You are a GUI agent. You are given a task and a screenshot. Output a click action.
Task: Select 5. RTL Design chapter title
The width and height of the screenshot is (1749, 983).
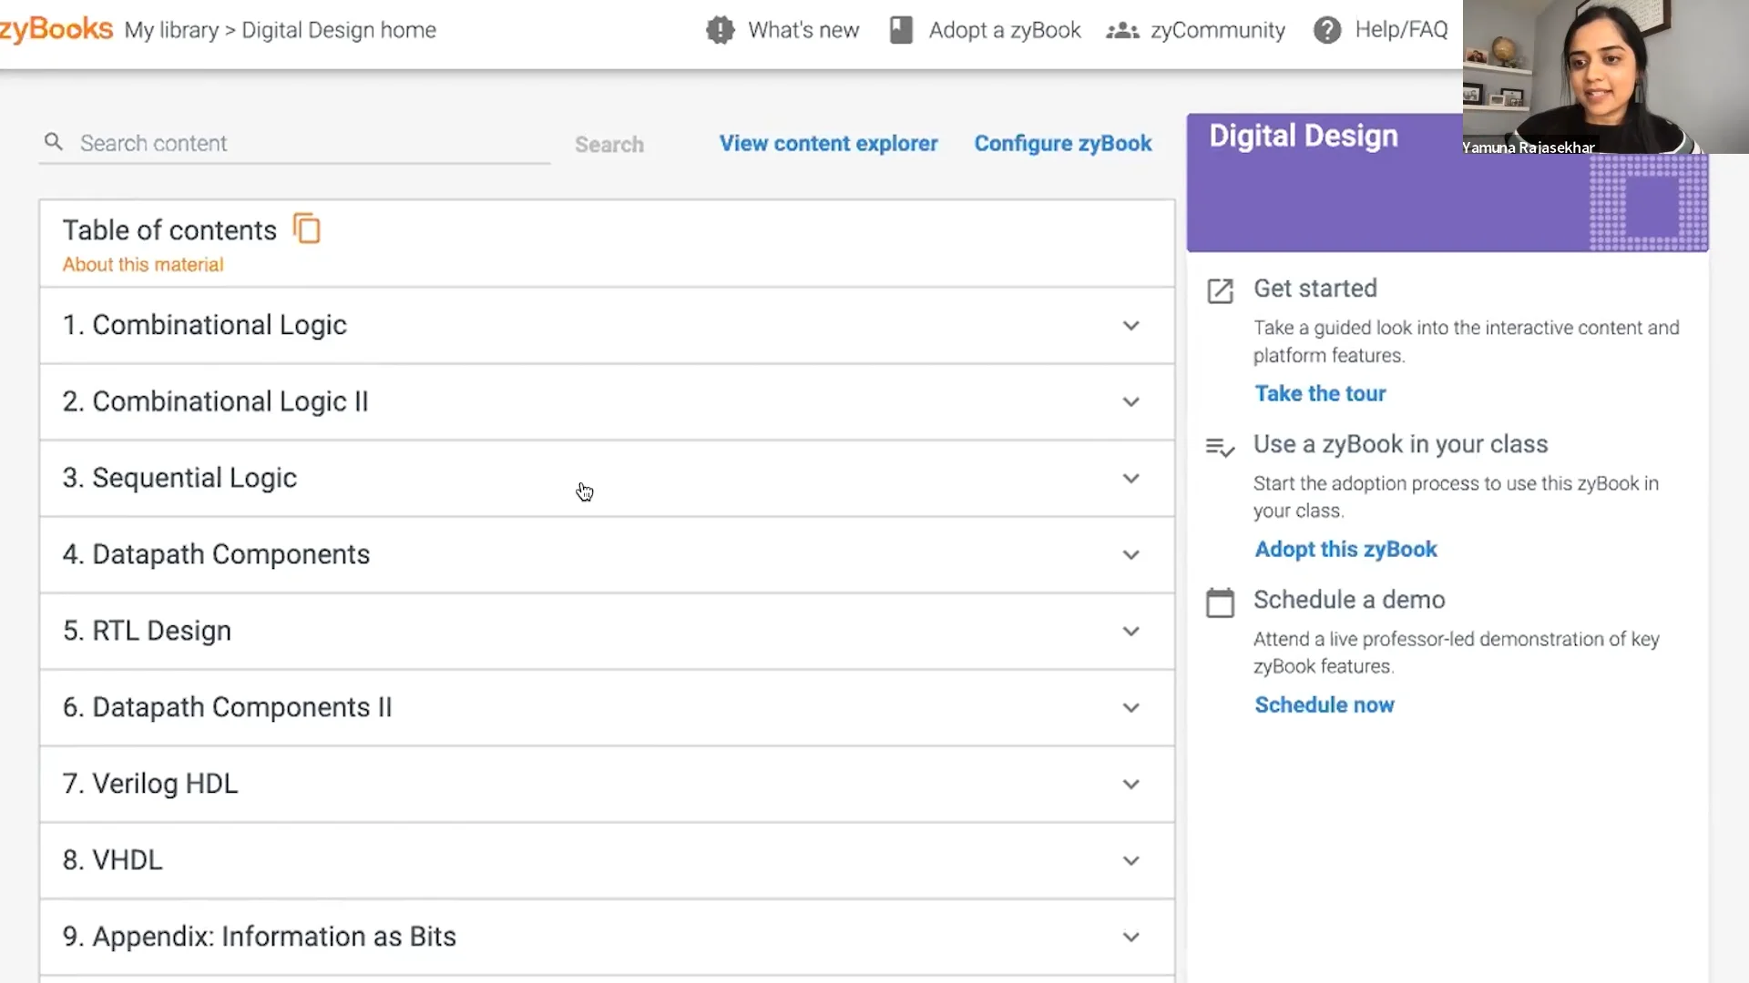pos(147,631)
